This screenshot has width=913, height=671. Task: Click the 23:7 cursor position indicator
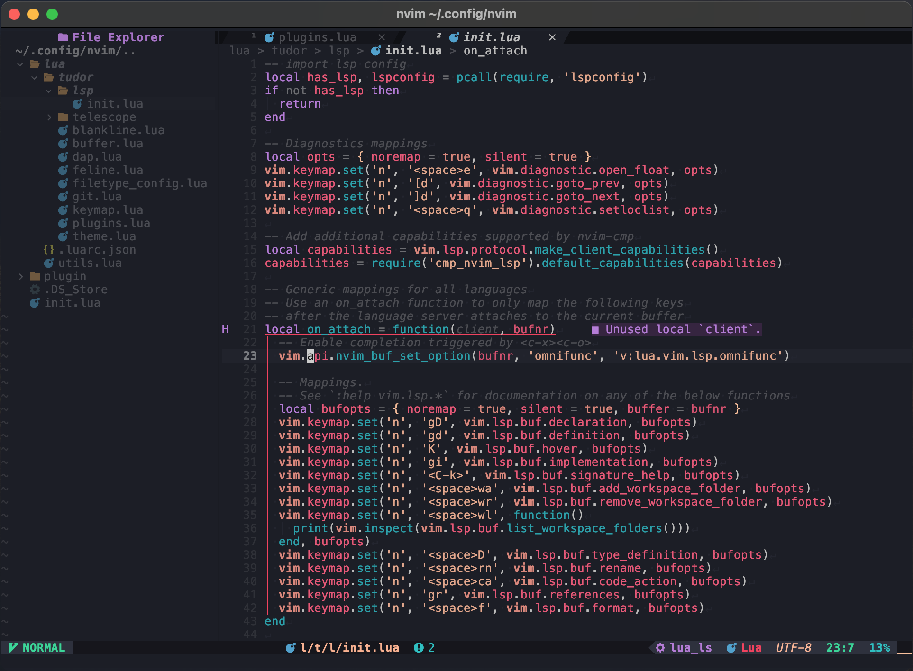point(840,648)
